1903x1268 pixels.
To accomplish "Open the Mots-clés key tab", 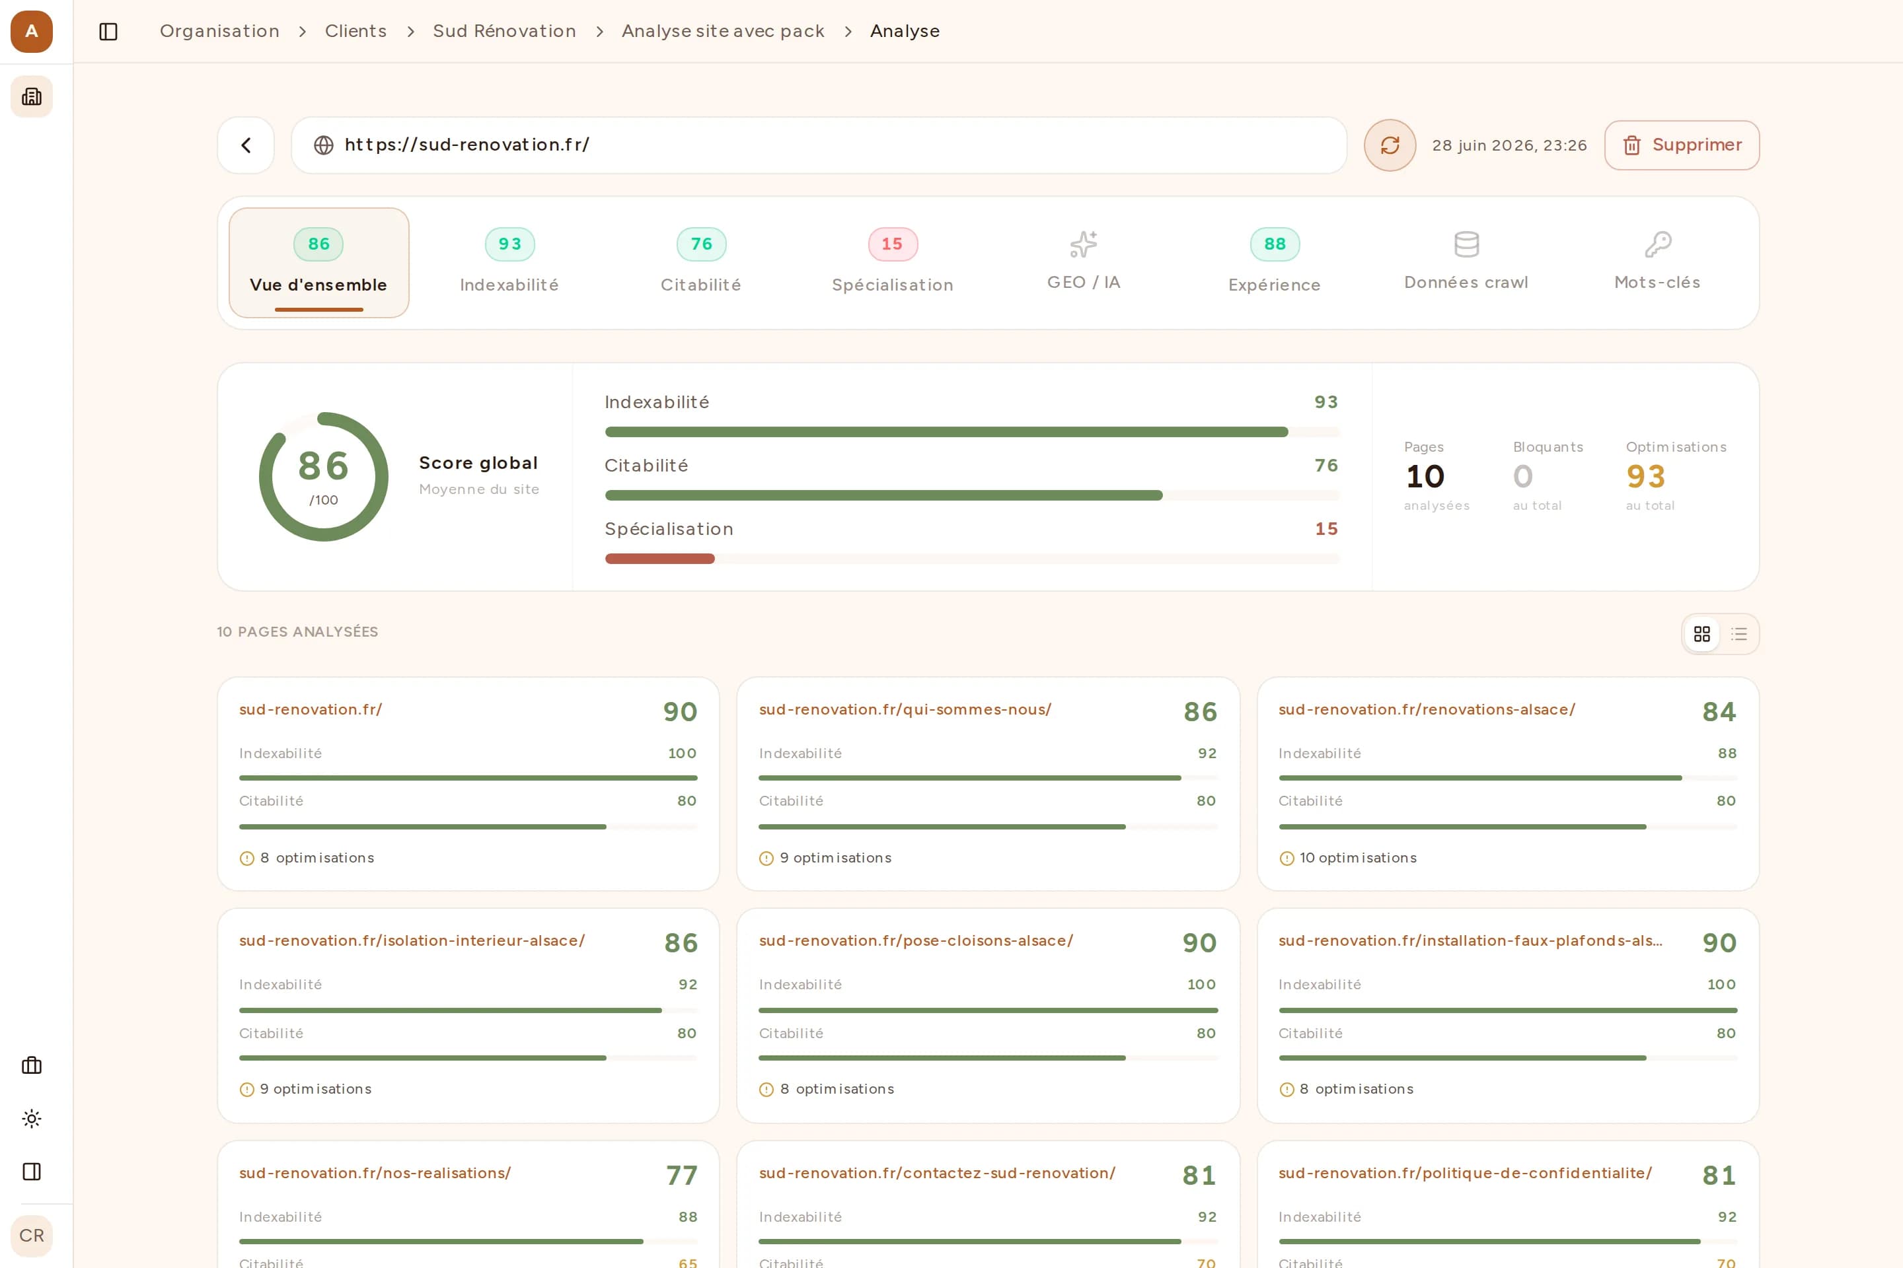I will (x=1657, y=262).
